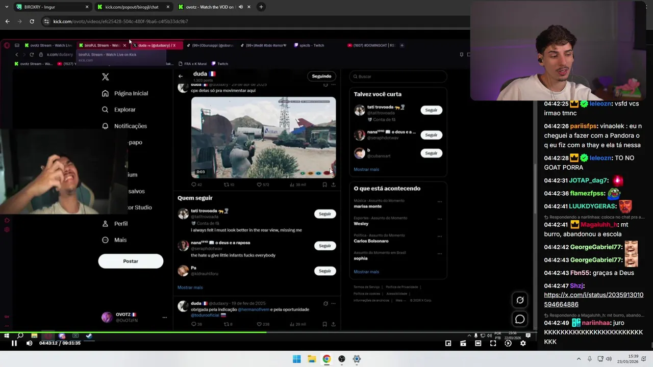The width and height of the screenshot is (653, 367).
Task: Toggle theater mode in the player
Action: [x=478, y=343]
